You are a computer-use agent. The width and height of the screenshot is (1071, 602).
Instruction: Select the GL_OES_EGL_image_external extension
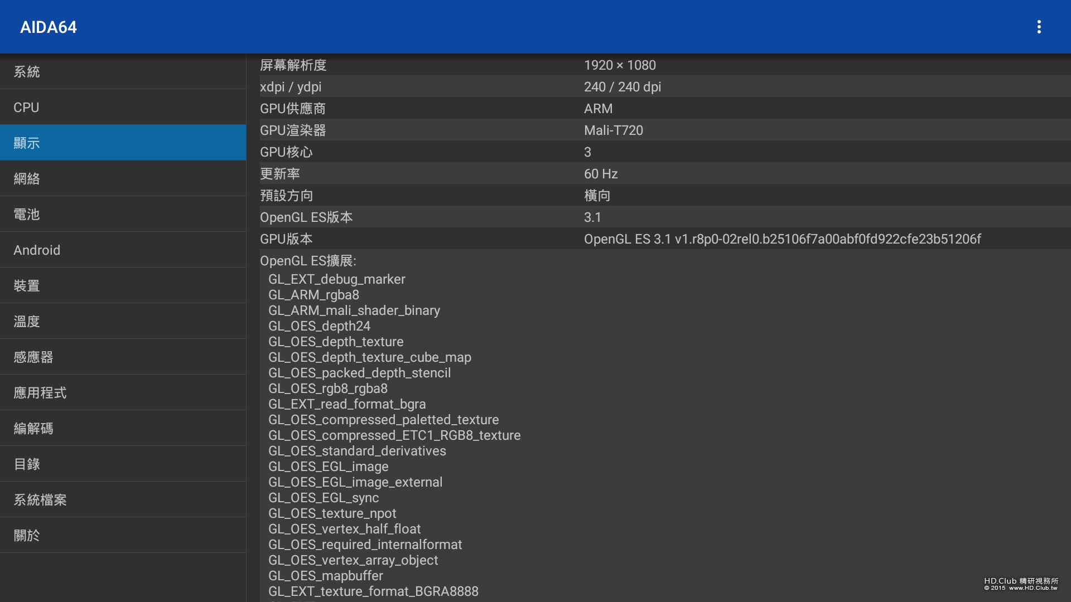[x=355, y=482]
